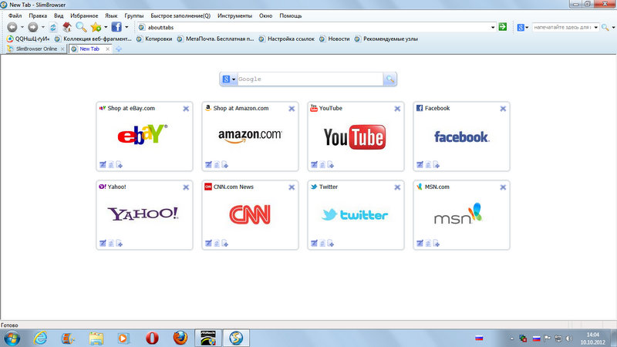Open toolbar search engine selector dropdown
This screenshot has height=347, width=617.
pyautogui.click(x=527, y=28)
